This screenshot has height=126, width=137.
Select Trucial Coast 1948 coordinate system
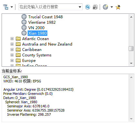pos(45,17)
